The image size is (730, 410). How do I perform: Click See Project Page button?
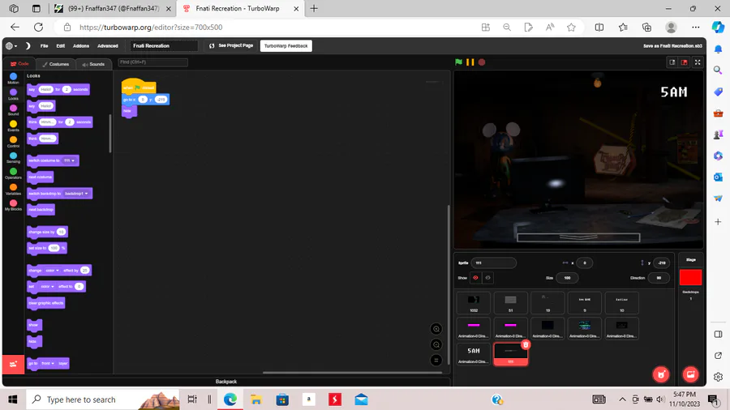[231, 45]
